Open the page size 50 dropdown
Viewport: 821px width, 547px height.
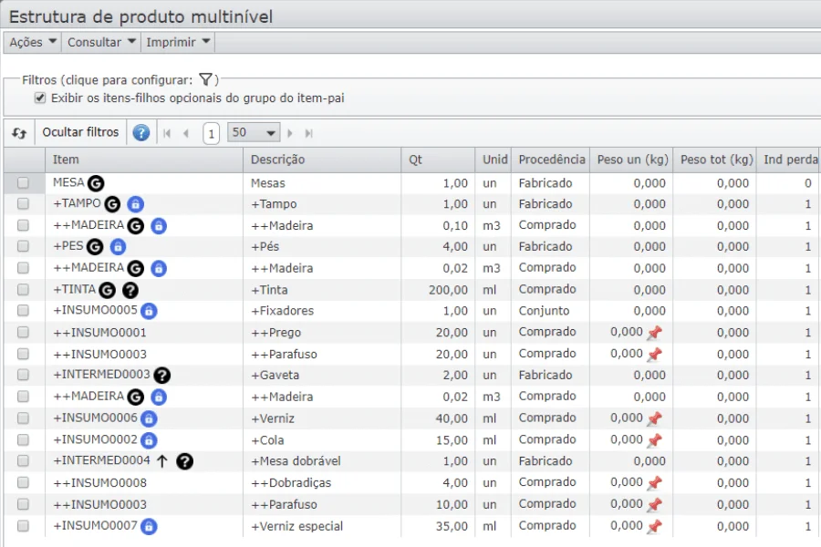[x=254, y=132]
